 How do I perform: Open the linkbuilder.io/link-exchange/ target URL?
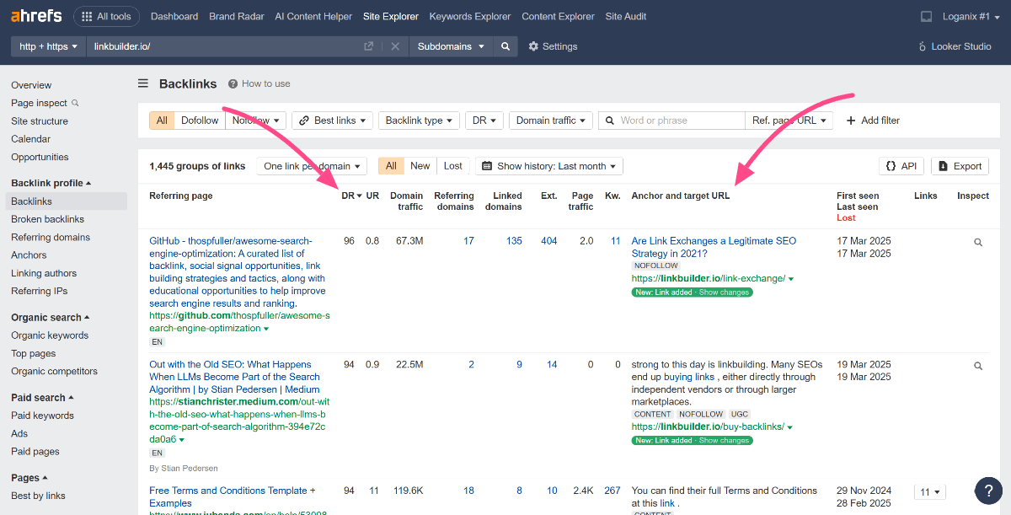(709, 278)
